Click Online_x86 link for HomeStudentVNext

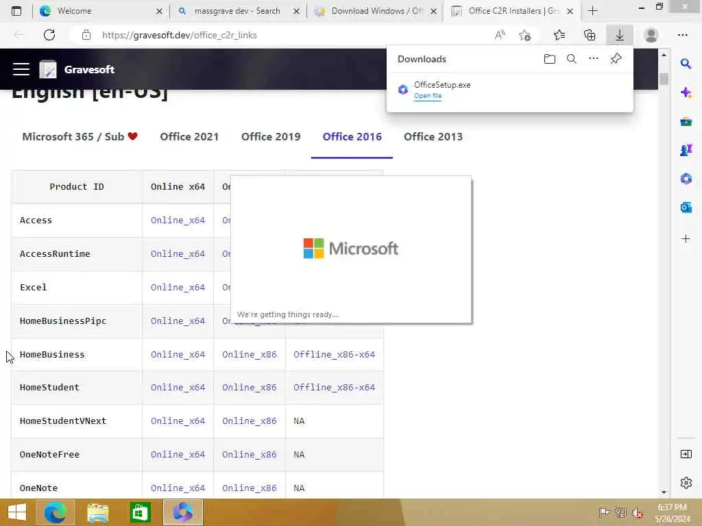tap(250, 421)
